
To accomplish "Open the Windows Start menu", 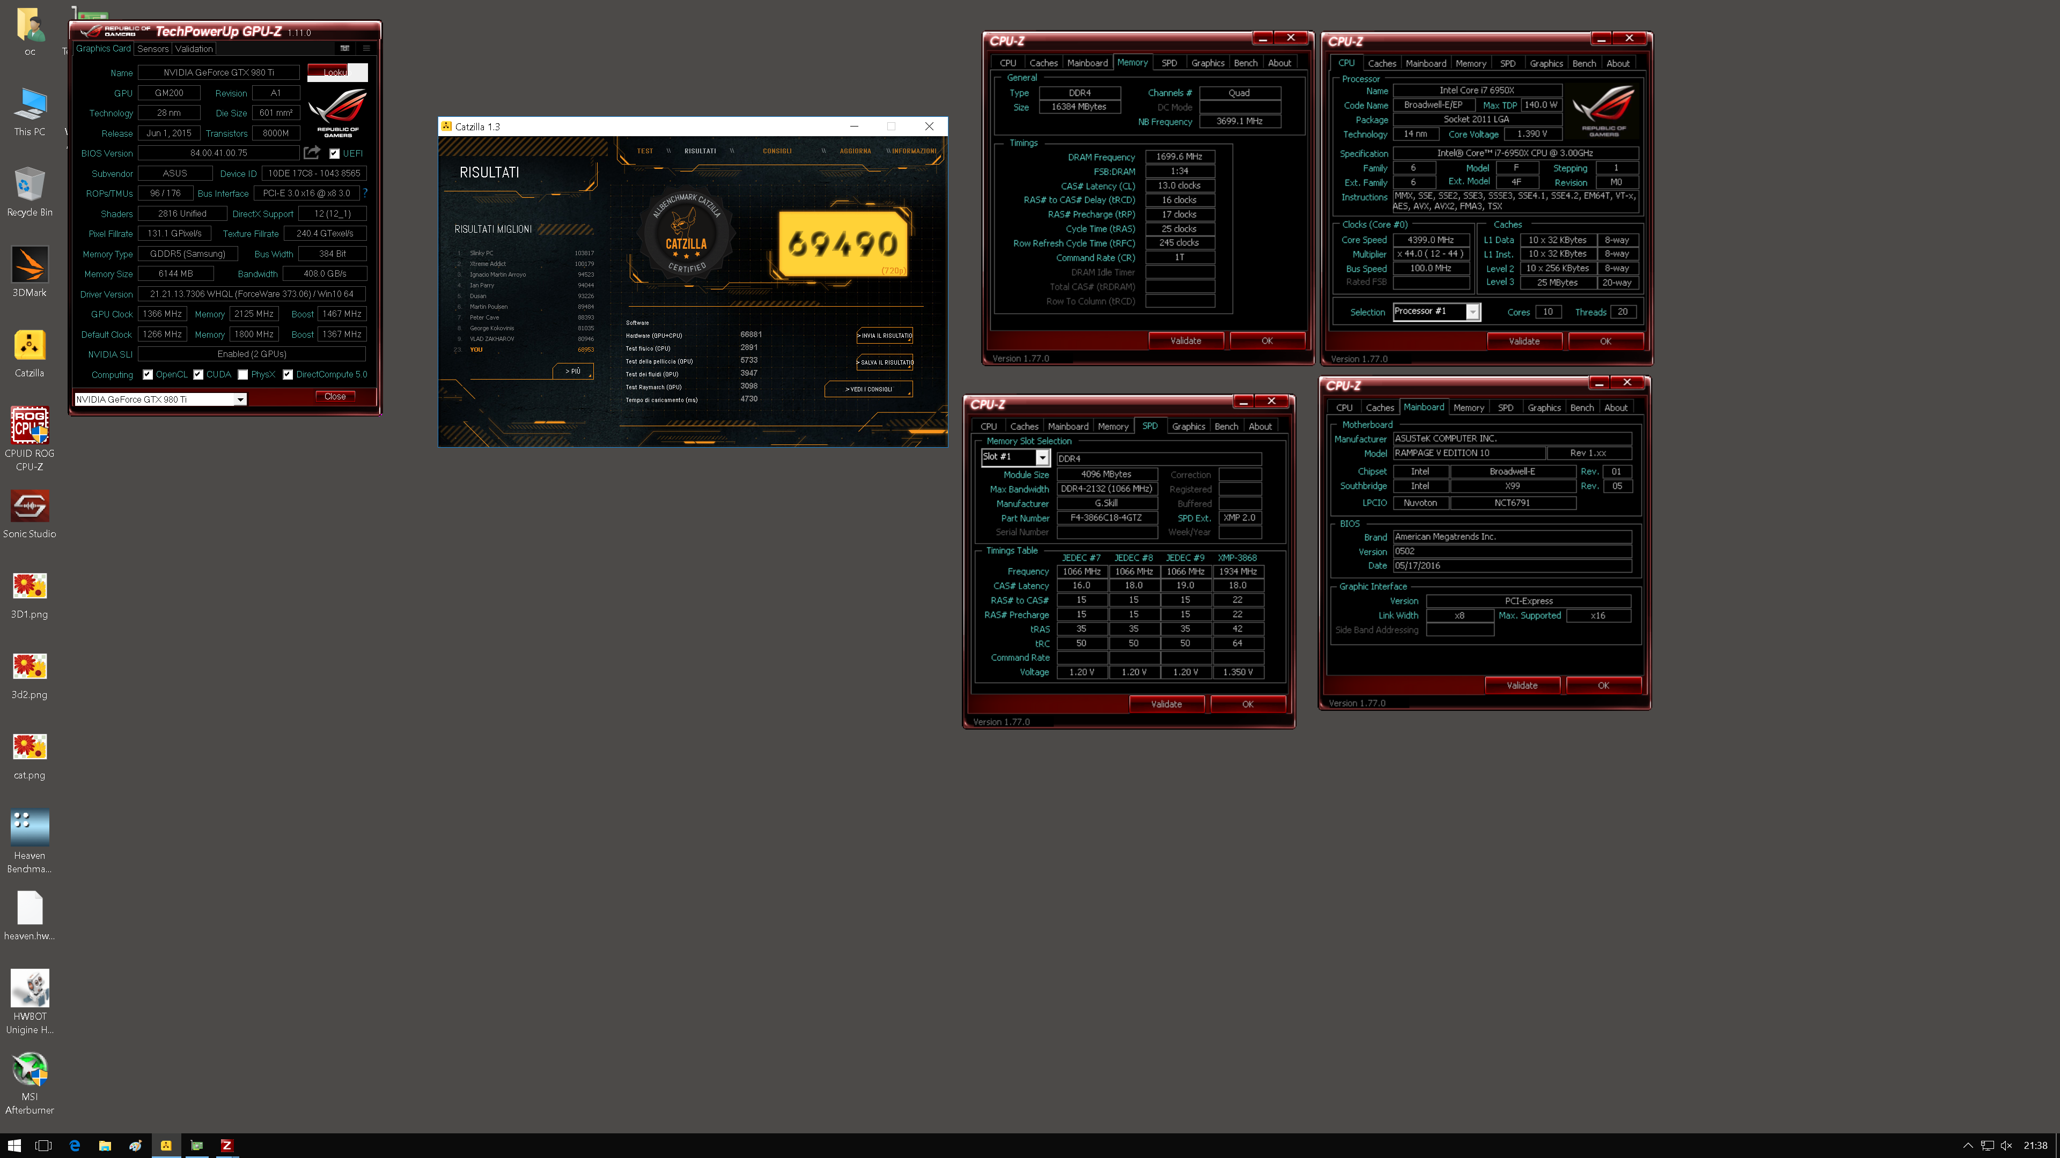I will pos(14,1145).
